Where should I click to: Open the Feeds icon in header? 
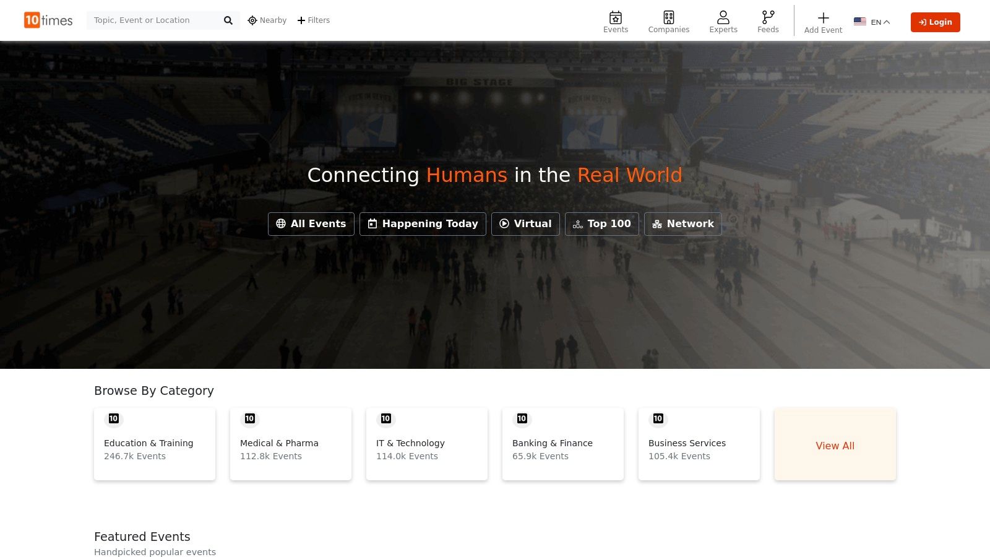(768, 17)
